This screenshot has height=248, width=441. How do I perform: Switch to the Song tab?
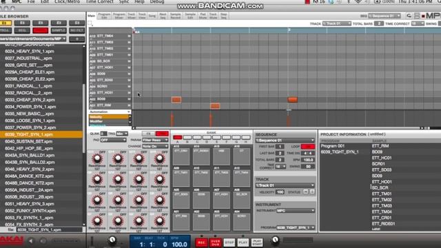click(152, 16)
